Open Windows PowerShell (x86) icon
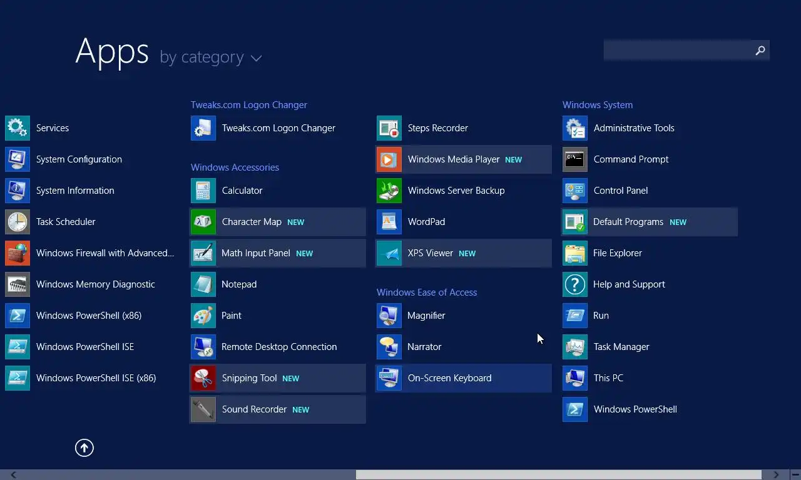 (17, 316)
